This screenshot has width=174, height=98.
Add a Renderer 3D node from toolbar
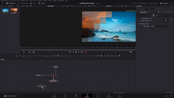[119, 56]
